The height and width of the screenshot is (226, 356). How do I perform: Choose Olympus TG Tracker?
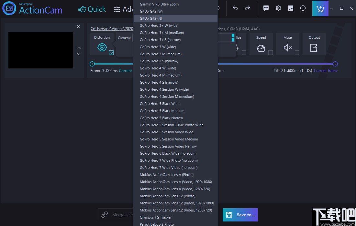pos(175,217)
